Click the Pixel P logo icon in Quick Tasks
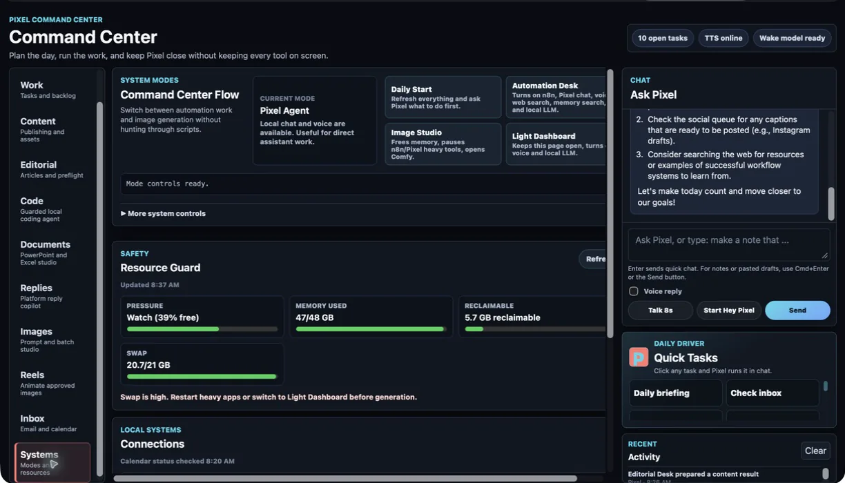Screen dimensions: 845x483 tap(639, 357)
